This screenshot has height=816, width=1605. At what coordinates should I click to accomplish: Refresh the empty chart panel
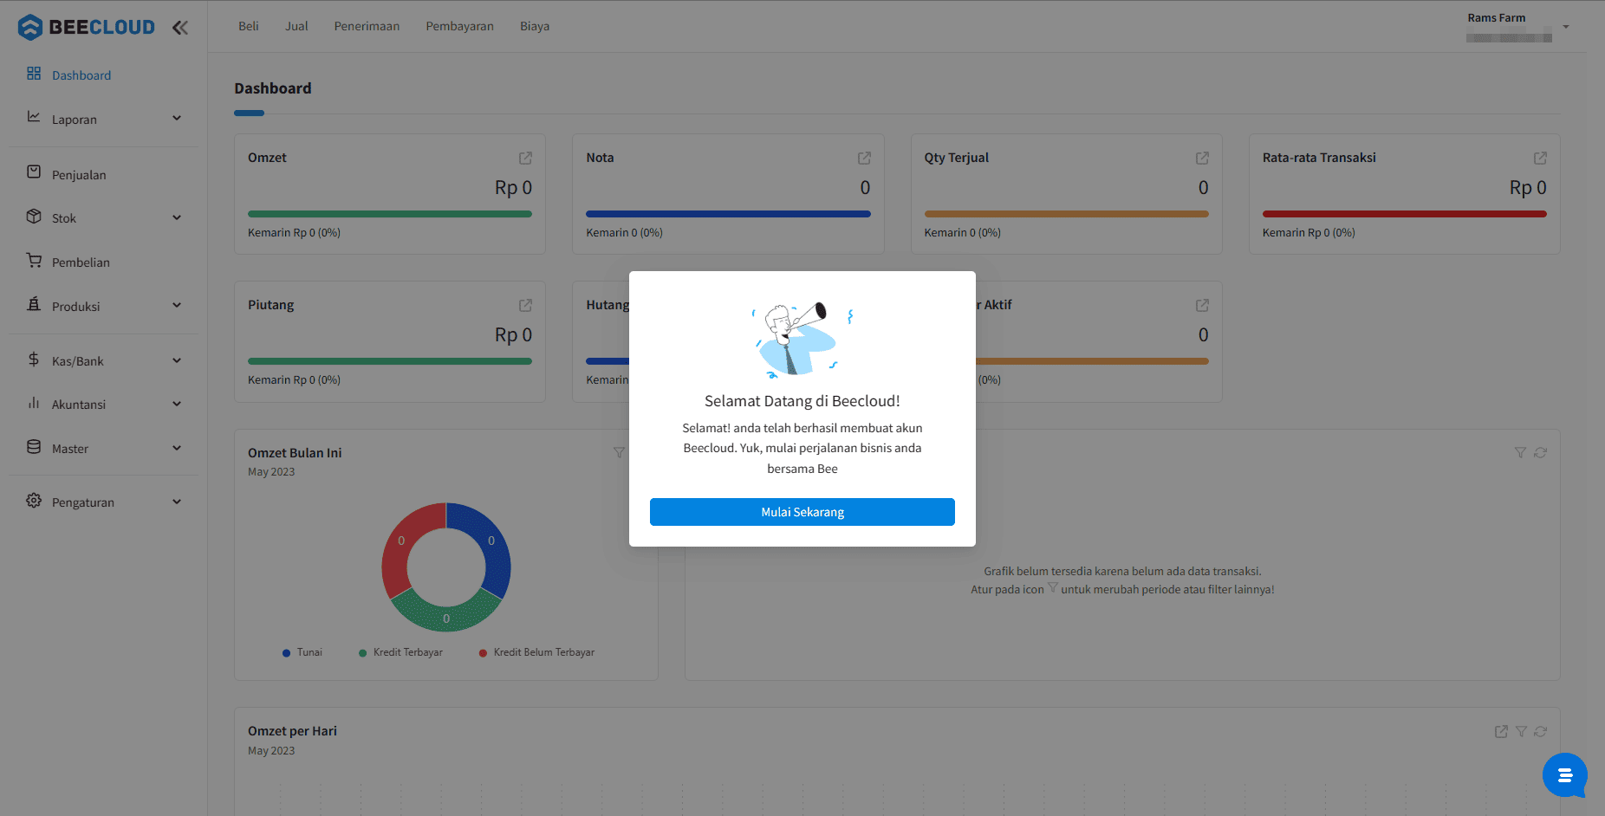tap(1540, 452)
